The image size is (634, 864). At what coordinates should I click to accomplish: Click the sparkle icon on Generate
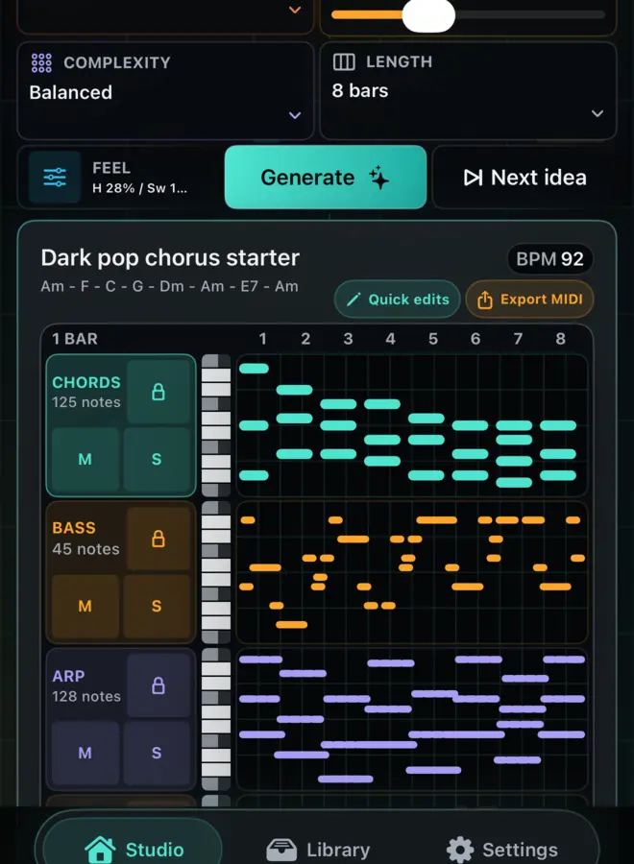[379, 178]
